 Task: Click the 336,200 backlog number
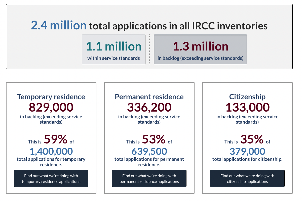click(x=149, y=108)
